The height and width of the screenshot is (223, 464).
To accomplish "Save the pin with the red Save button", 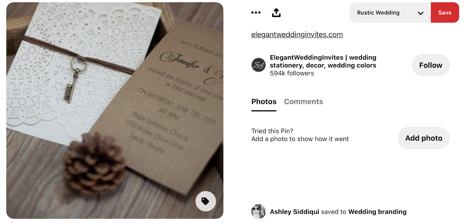I will tap(445, 12).
